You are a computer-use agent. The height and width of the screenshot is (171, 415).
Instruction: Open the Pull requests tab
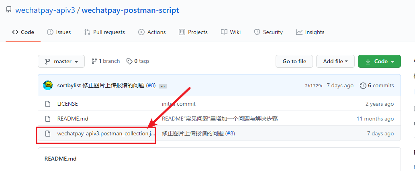coord(104,32)
